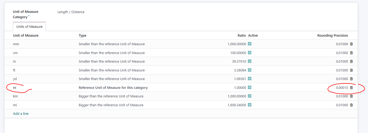Delete the m reference unit row
This screenshot has height=133, width=368.
coord(351,88)
